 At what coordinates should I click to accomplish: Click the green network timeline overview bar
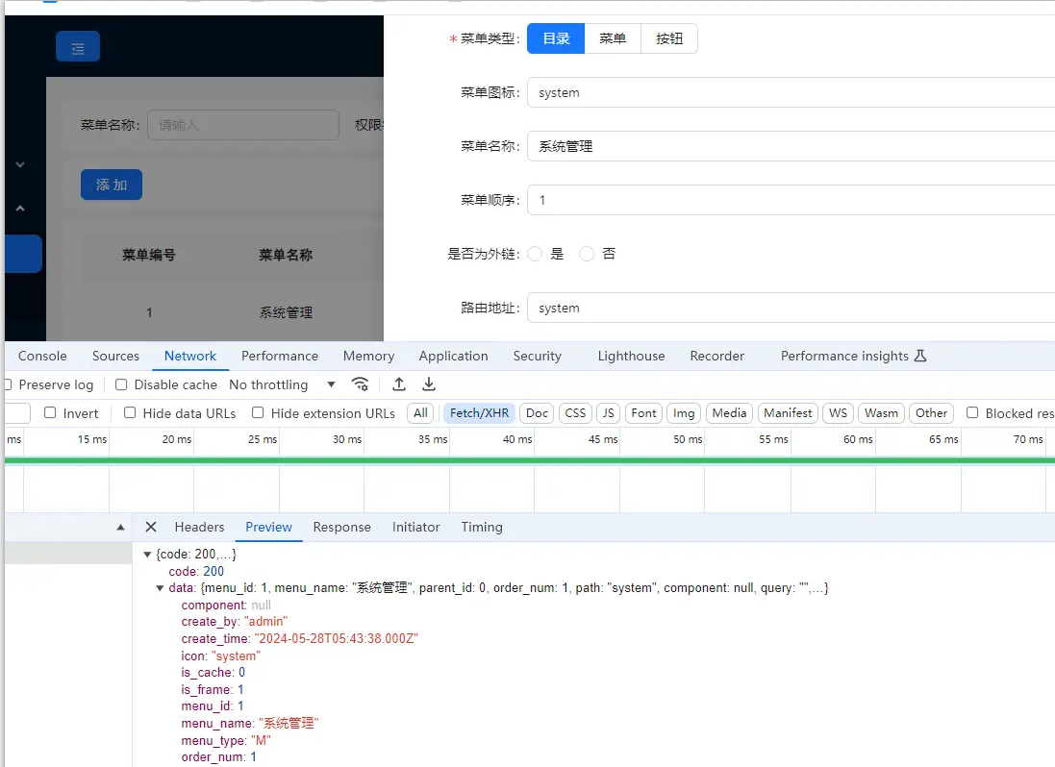pos(530,460)
